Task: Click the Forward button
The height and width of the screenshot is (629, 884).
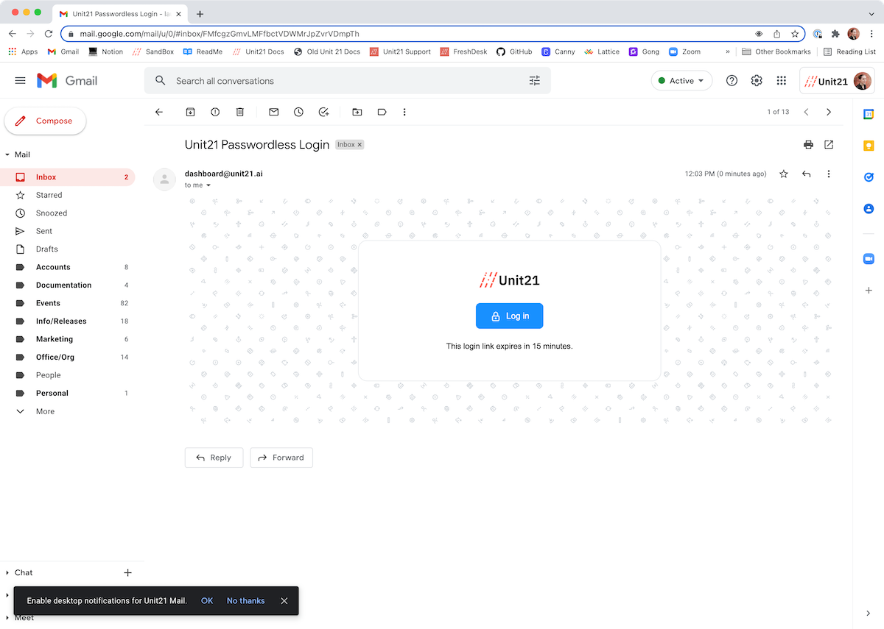Action: (x=281, y=458)
